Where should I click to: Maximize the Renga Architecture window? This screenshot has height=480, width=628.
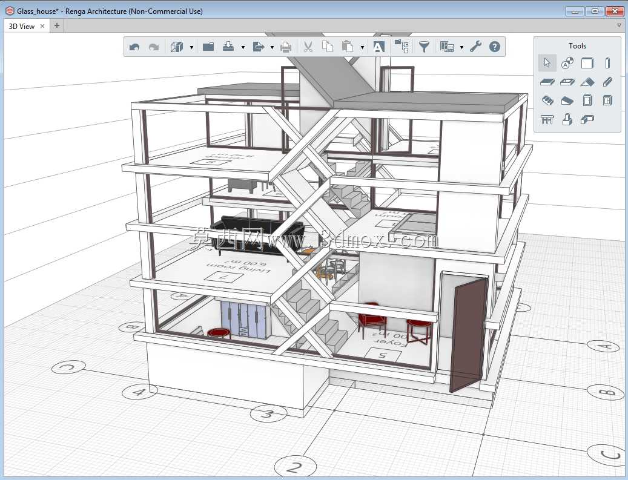pos(595,12)
